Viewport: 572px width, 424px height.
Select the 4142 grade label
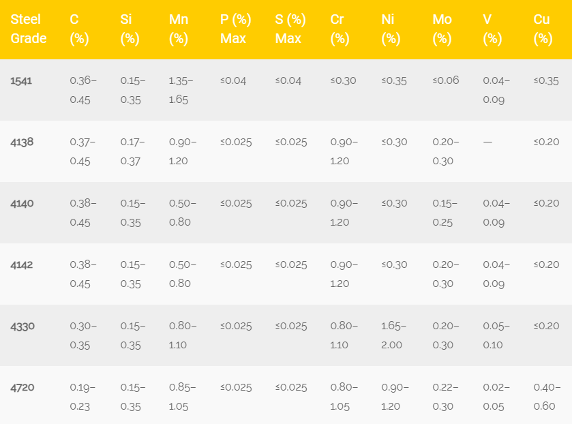pyautogui.click(x=22, y=264)
